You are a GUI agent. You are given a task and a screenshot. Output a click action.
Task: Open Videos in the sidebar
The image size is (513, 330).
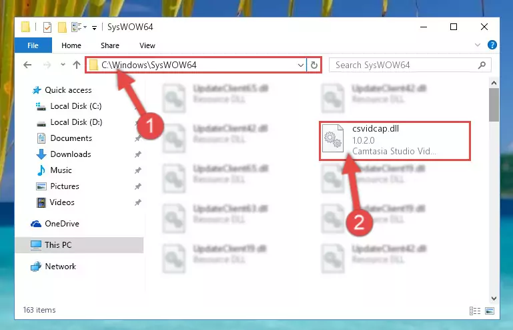[x=62, y=202]
